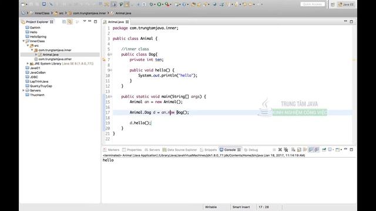Collapse the com.trungtamjava.inner package node
Screen dimensions: 376x211
tap(32, 50)
